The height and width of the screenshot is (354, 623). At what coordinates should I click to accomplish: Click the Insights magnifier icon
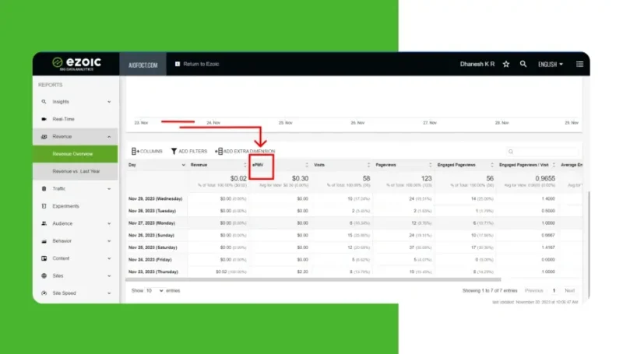pos(44,102)
